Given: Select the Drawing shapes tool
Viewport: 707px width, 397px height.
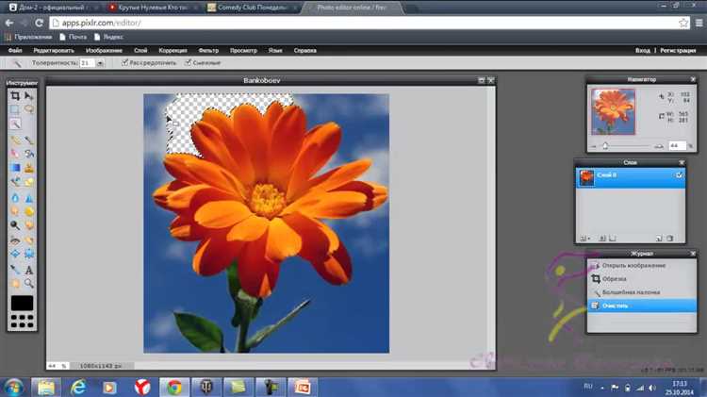Looking at the screenshot, I should click(x=29, y=182).
